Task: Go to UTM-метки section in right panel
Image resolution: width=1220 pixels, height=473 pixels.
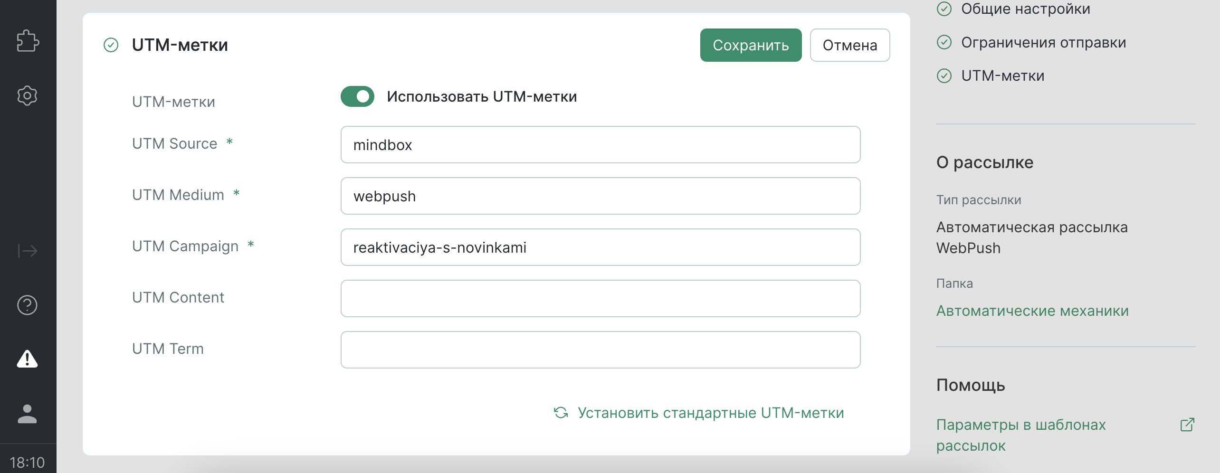Action: [x=1002, y=76]
